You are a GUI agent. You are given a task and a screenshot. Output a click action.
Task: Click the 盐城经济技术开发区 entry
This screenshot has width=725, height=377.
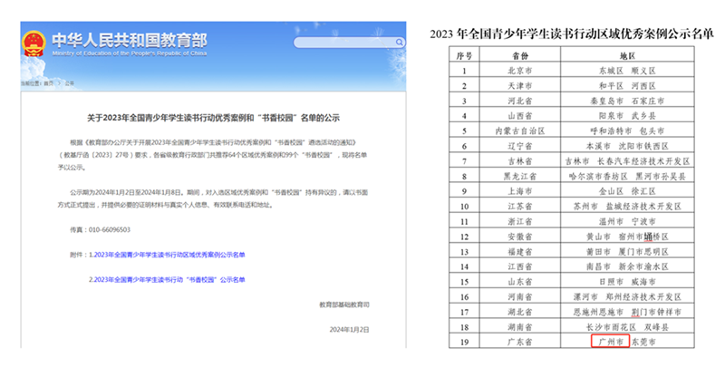tap(643, 207)
